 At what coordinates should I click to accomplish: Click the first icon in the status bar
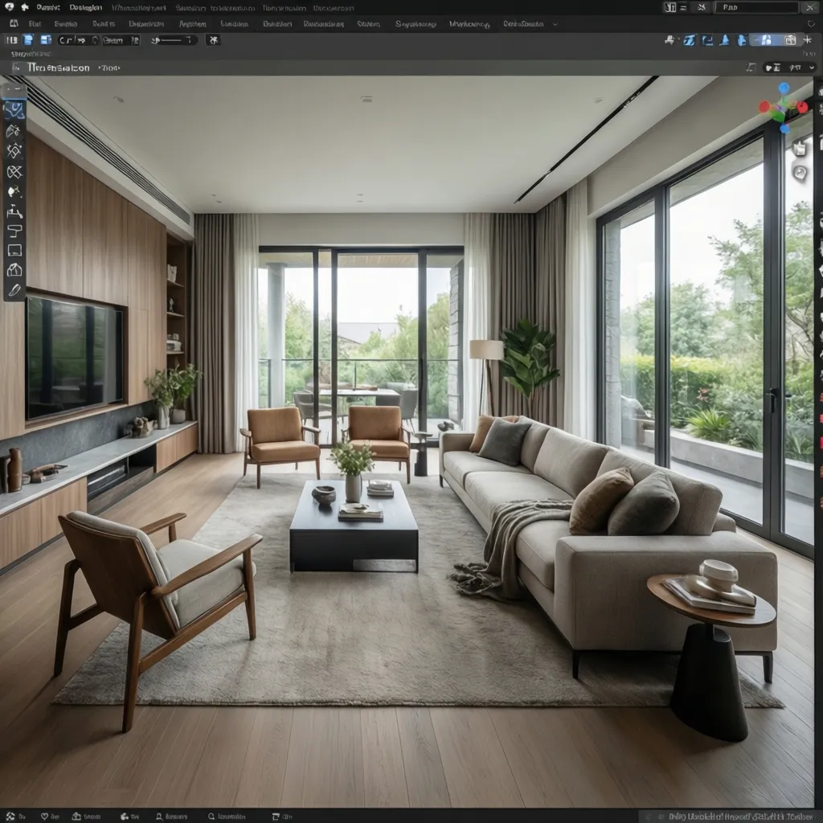tap(10, 817)
